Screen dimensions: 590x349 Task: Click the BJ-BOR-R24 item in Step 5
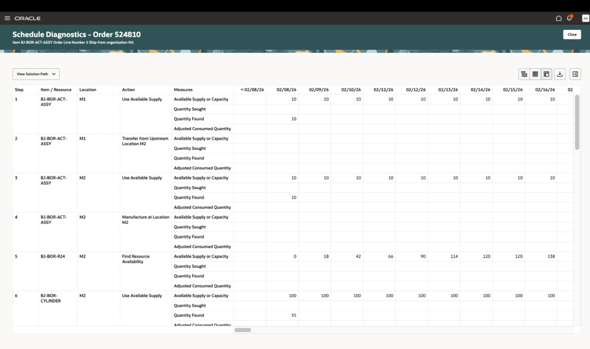pyautogui.click(x=51, y=256)
